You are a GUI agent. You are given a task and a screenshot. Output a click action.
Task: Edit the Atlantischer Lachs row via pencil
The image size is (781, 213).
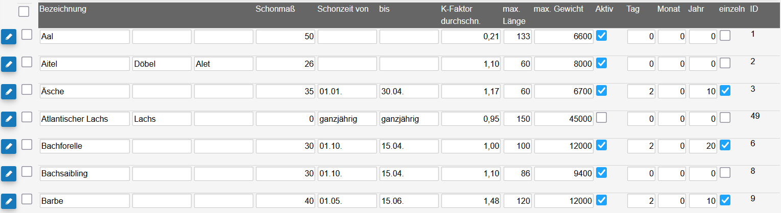click(x=9, y=119)
